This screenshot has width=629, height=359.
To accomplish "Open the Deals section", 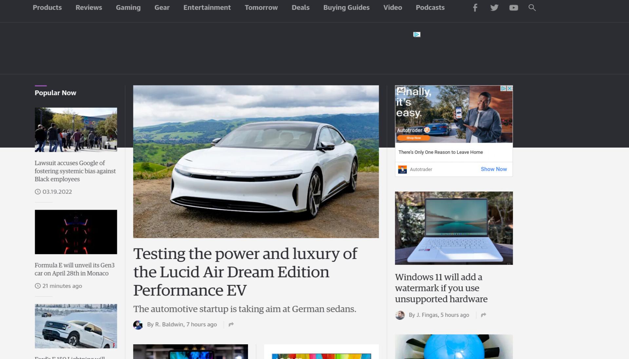I will 300,8.
